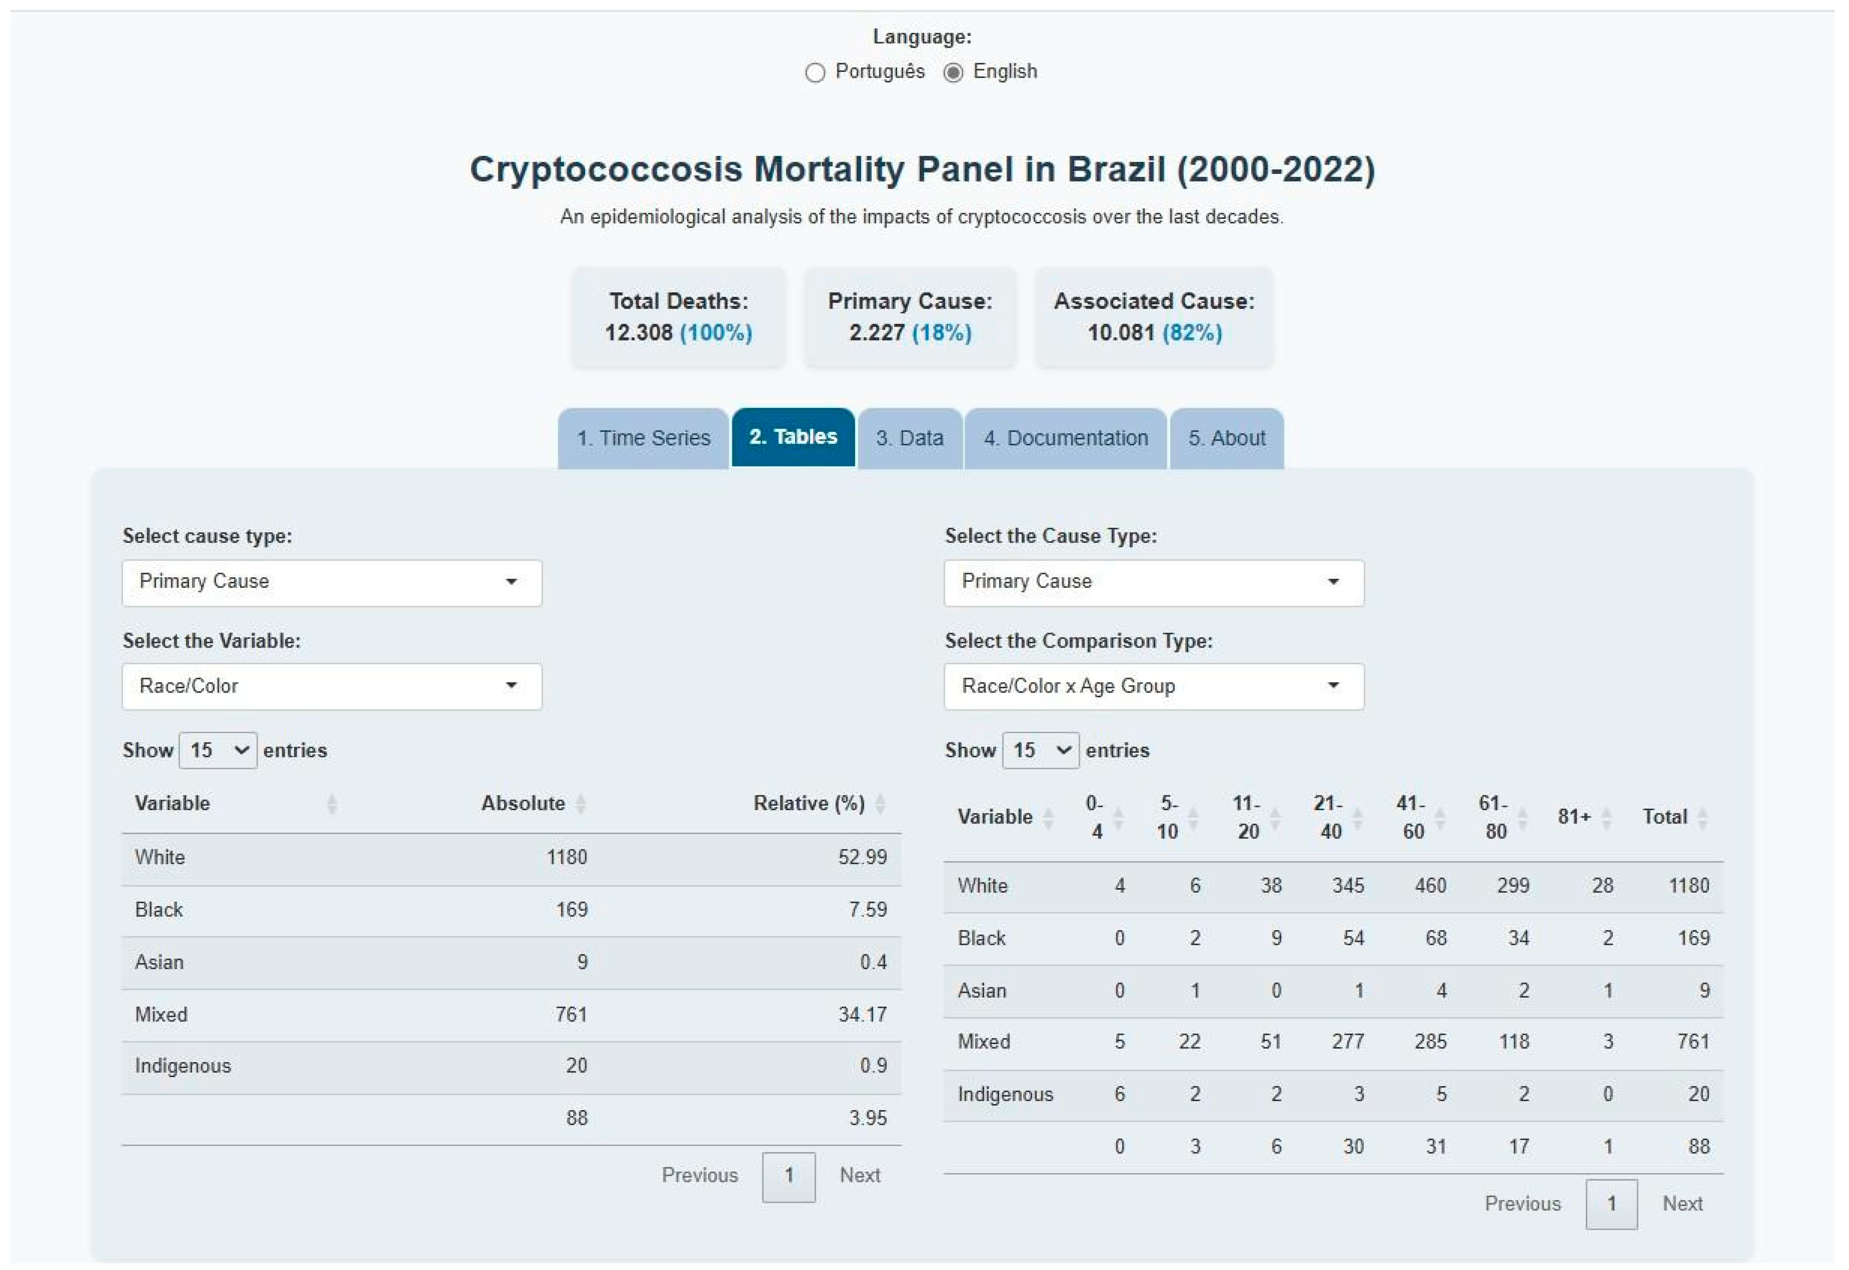Image resolution: width=1849 pixels, height=1270 pixels.
Task: Select English language radio button
Action: (953, 72)
